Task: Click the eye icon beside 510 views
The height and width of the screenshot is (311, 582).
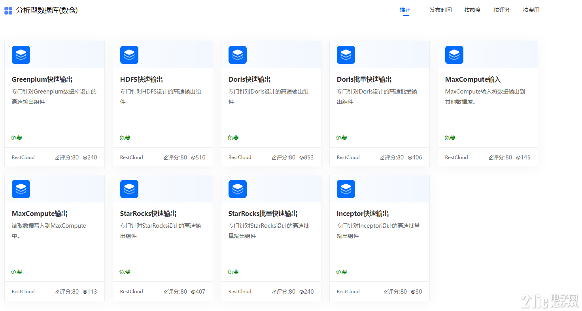Action: (x=193, y=157)
